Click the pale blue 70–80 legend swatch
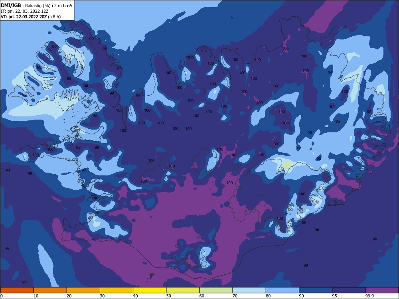 coord(249,290)
